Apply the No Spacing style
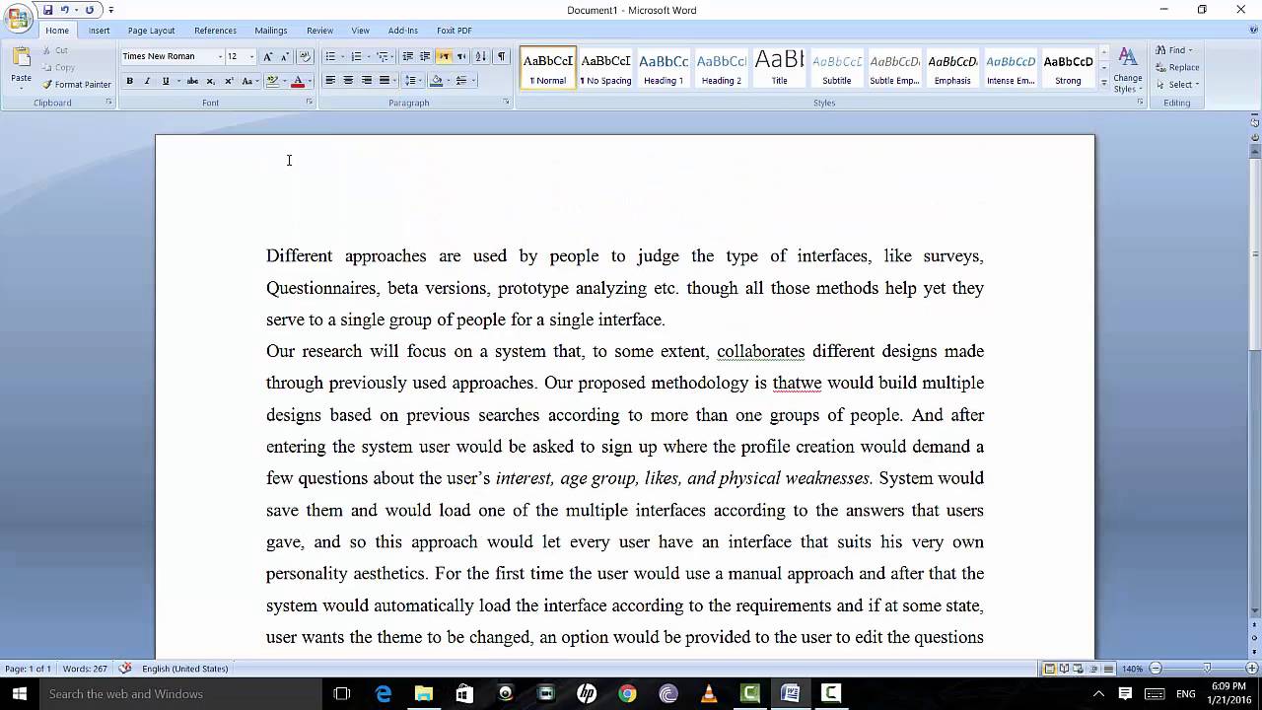 click(x=605, y=68)
